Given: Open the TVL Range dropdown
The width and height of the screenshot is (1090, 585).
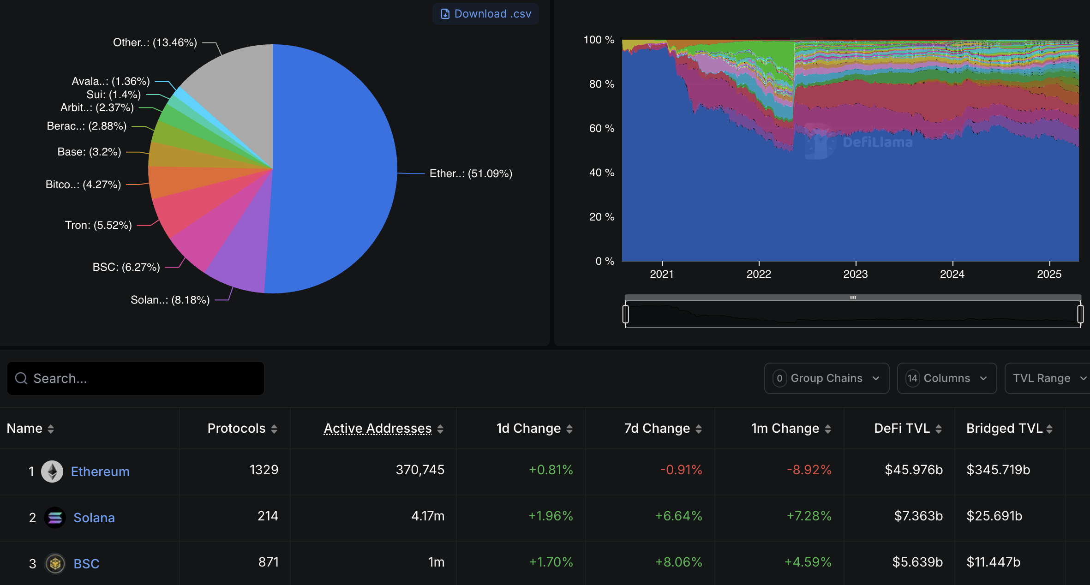Looking at the screenshot, I should tap(1050, 378).
